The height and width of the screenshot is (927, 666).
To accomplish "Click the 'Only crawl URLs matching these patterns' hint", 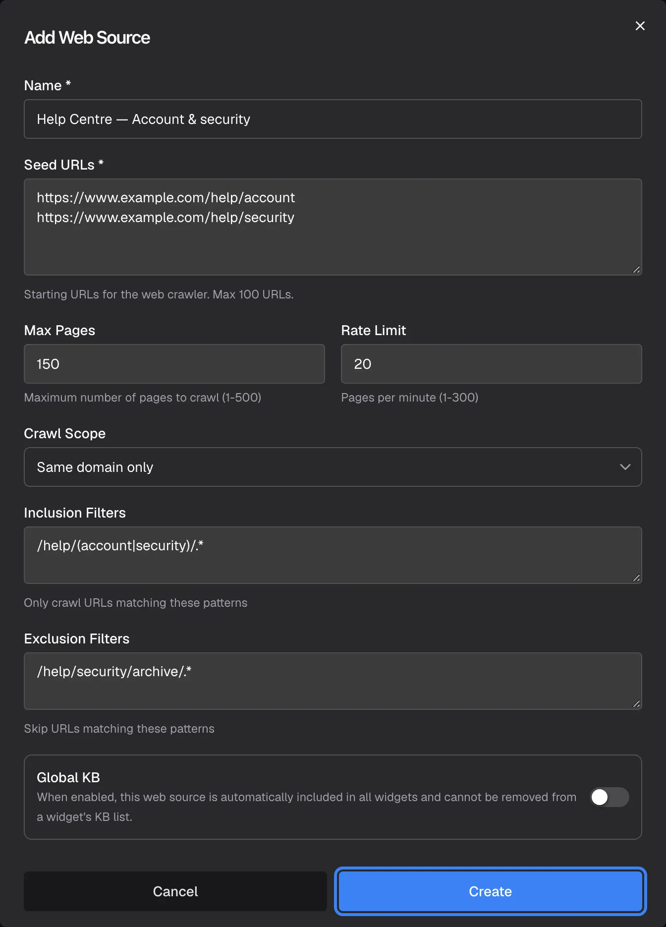I will [x=136, y=603].
